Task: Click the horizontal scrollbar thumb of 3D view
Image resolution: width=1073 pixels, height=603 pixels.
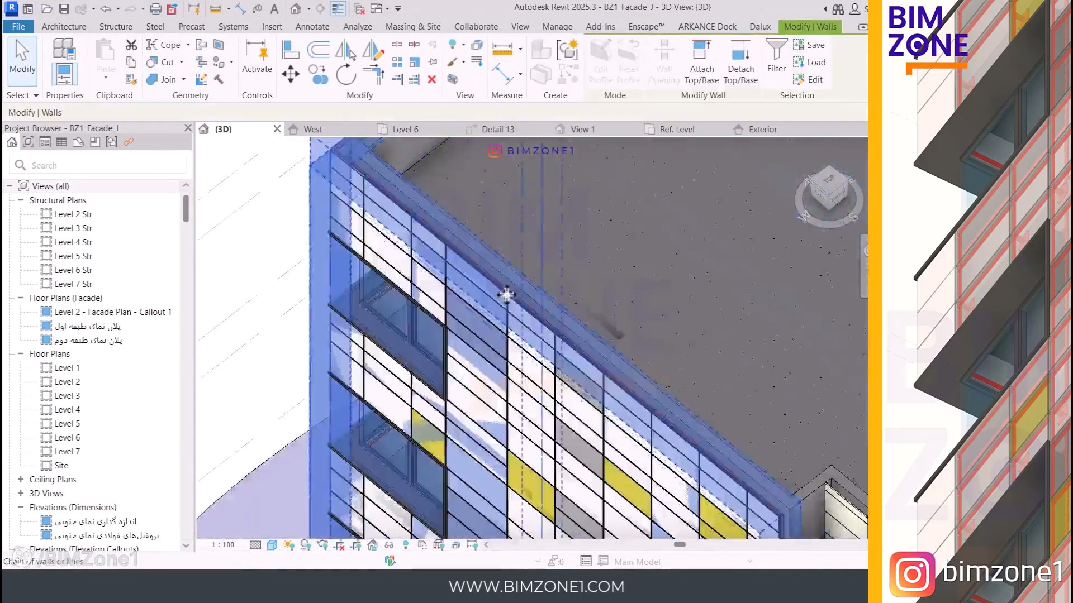Action: pyautogui.click(x=680, y=544)
